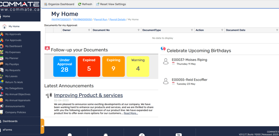This screenshot has width=279, height=136.
Task: Open the DocumentType column filter
Action: click(192, 30)
